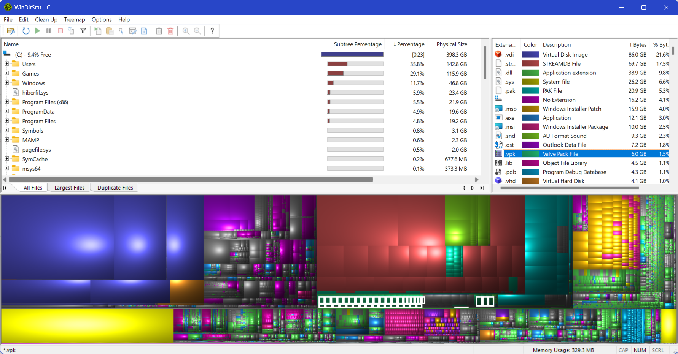678x354 pixels.
Task: Open the Help menu
Action: (124, 19)
